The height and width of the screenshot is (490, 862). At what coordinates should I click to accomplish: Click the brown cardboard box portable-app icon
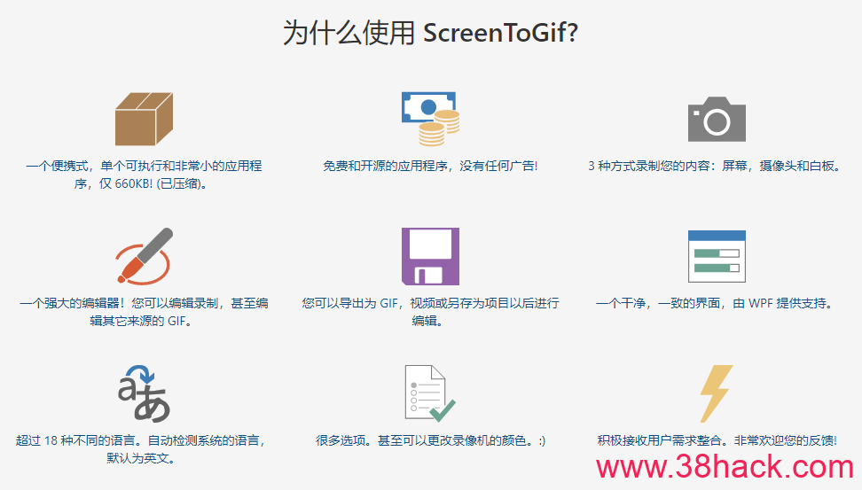(x=144, y=119)
